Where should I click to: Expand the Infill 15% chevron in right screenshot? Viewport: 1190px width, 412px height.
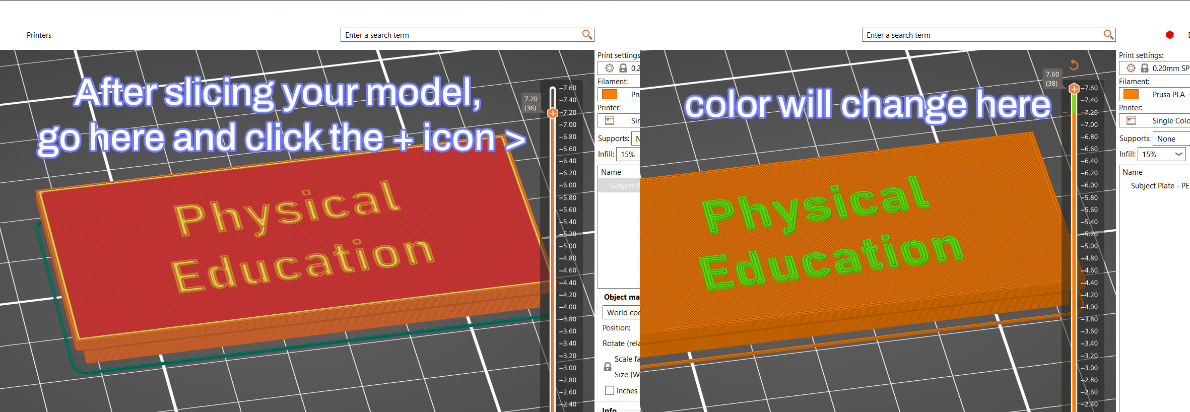pyautogui.click(x=1178, y=154)
